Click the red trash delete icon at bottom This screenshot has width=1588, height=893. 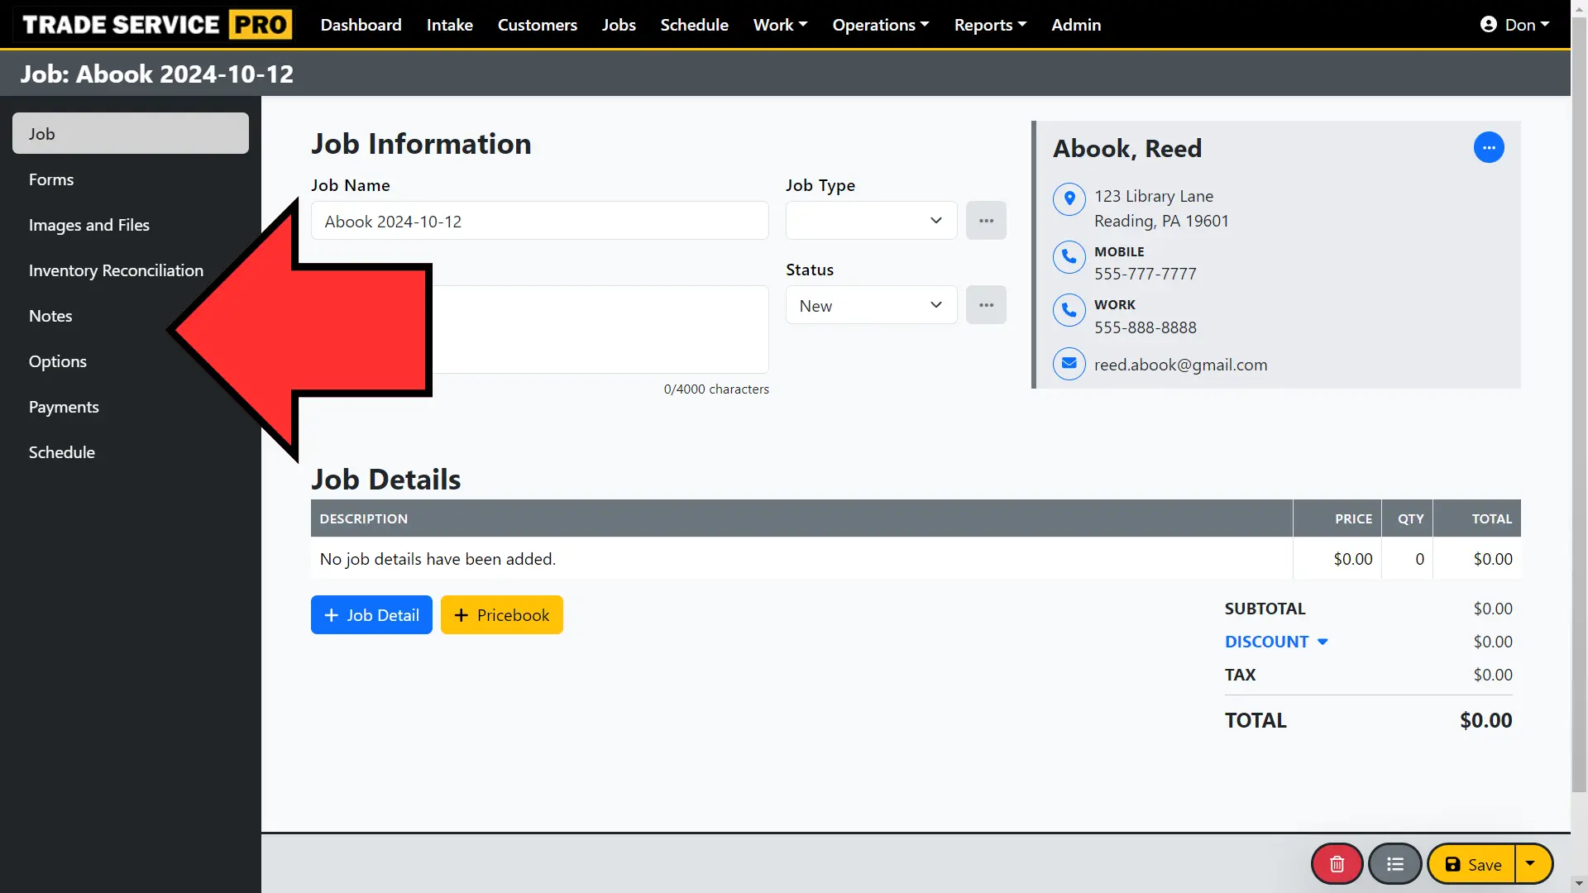click(x=1336, y=863)
